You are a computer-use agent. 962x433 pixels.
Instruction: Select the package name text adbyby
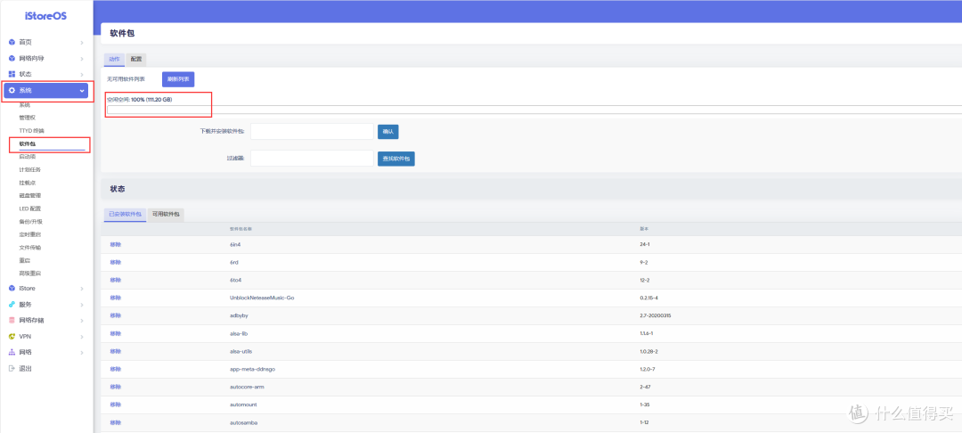(238, 316)
